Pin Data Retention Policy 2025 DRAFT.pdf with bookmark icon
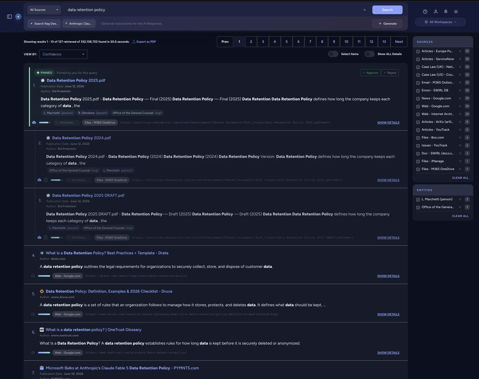 46,237
